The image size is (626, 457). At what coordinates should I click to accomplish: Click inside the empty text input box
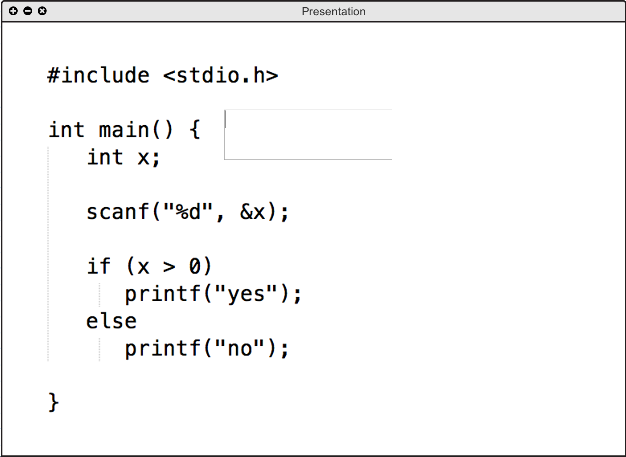(308, 135)
